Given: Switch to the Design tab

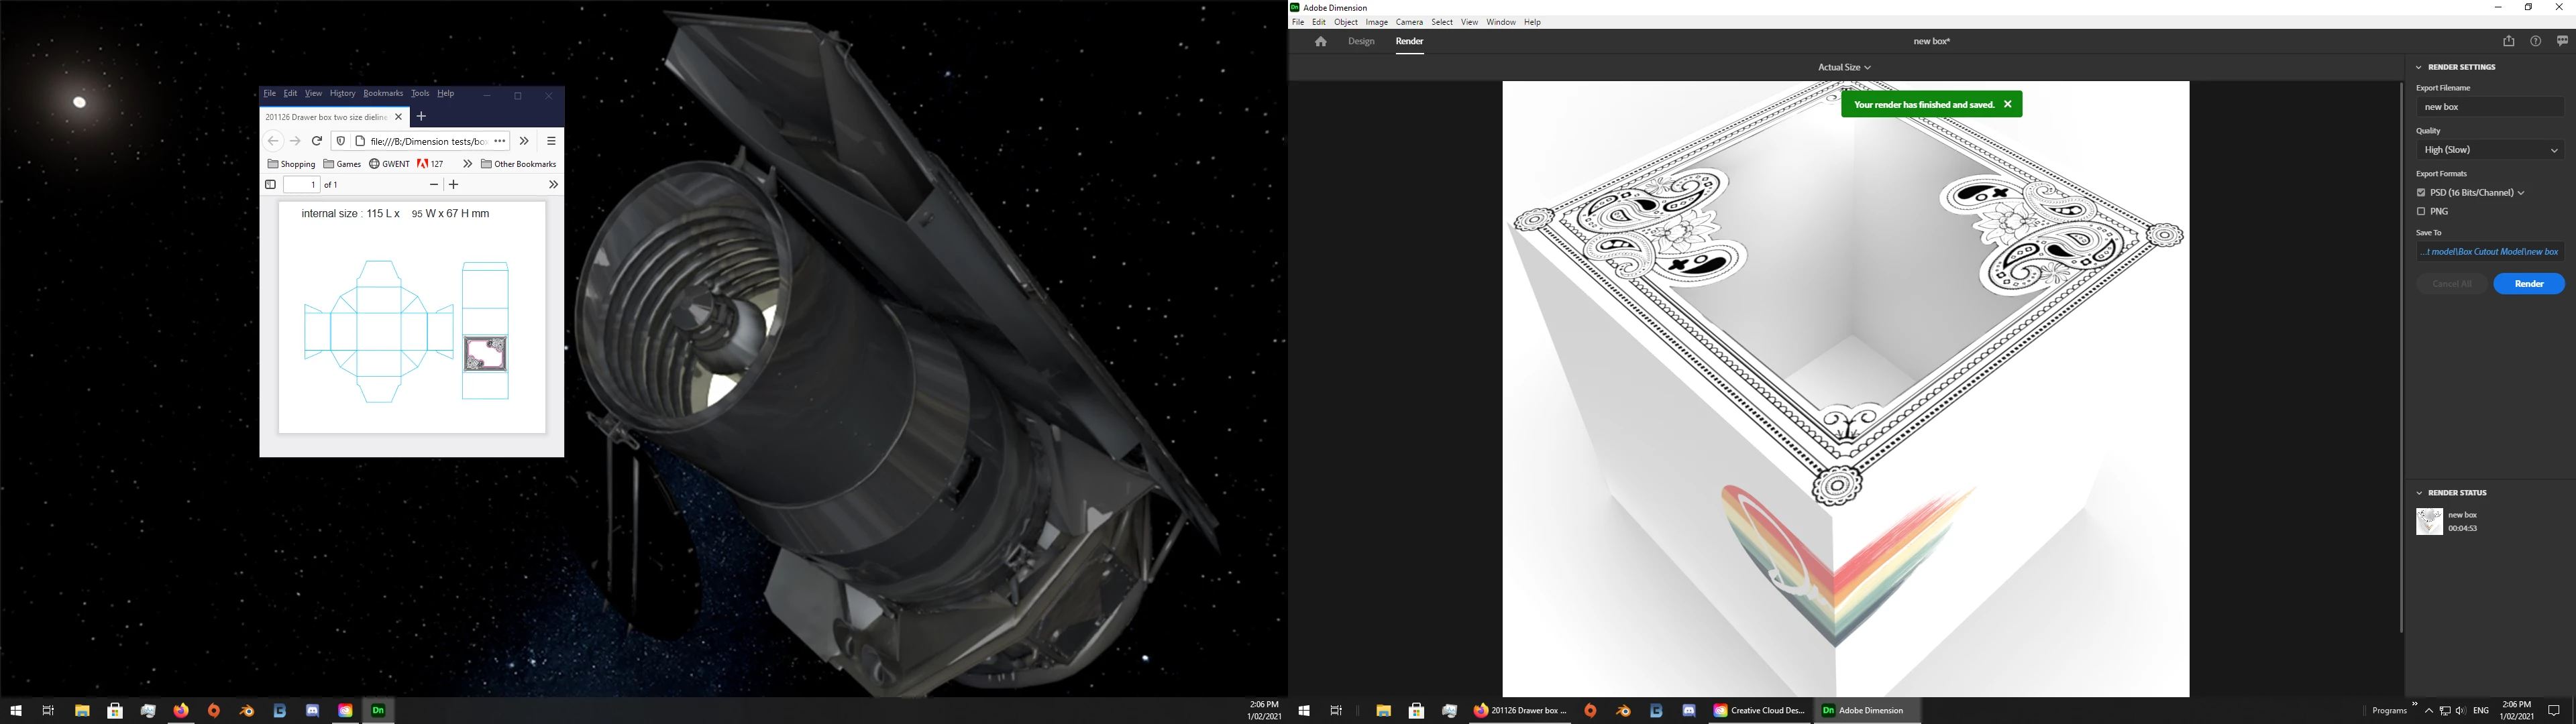Looking at the screenshot, I should point(1361,41).
